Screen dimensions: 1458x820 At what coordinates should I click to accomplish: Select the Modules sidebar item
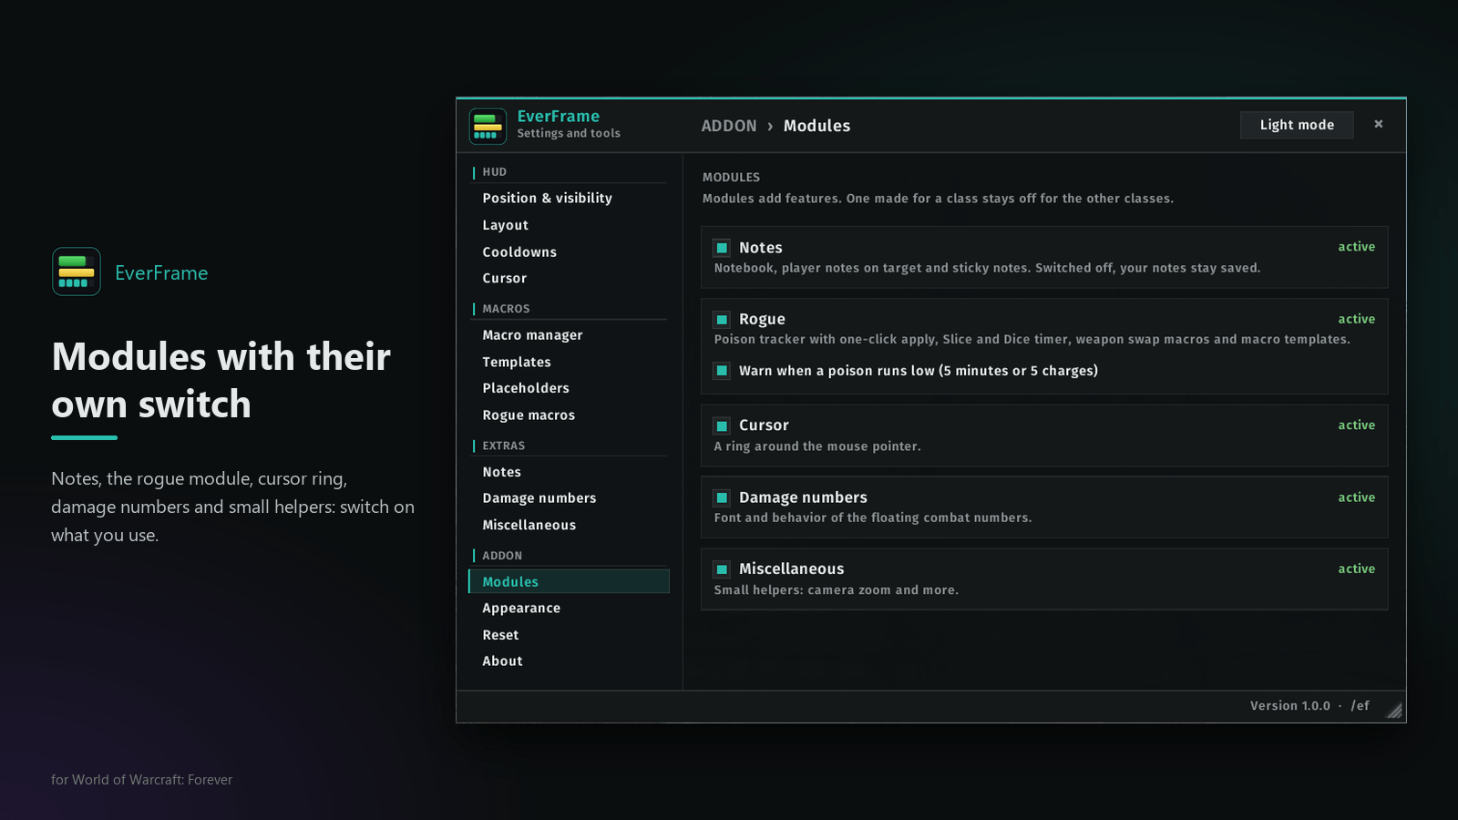point(569,581)
